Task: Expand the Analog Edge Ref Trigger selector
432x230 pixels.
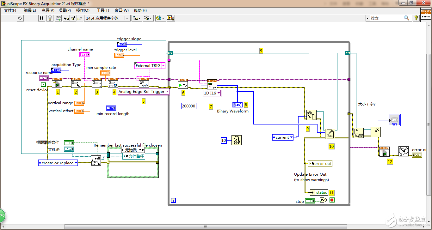Action: 167,92
